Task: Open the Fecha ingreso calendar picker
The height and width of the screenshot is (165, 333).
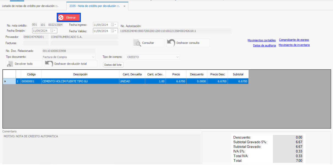Action: tap(114, 25)
